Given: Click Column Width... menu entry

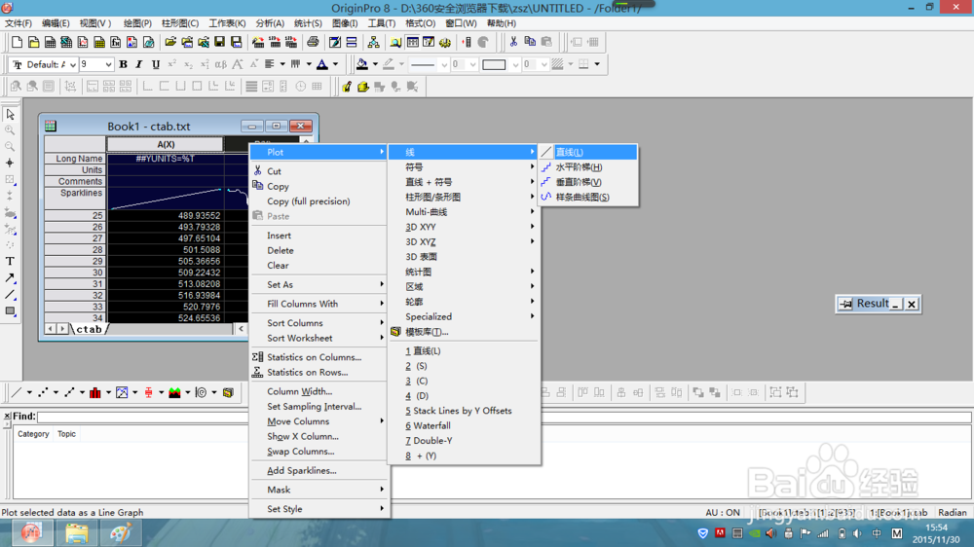Looking at the screenshot, I should [x=319, y=392].
